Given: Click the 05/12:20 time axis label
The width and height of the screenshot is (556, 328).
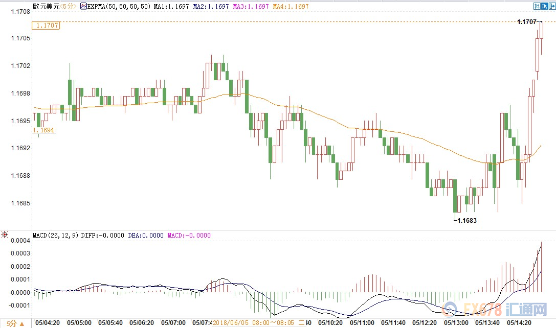Looking at the screenshot, I should (425, 323).
